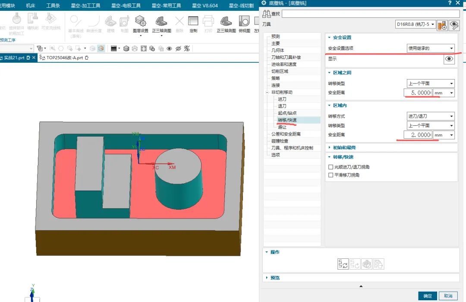
Task: Open the 星空-常用工具 ribbon tab
Action: (167, 6)
